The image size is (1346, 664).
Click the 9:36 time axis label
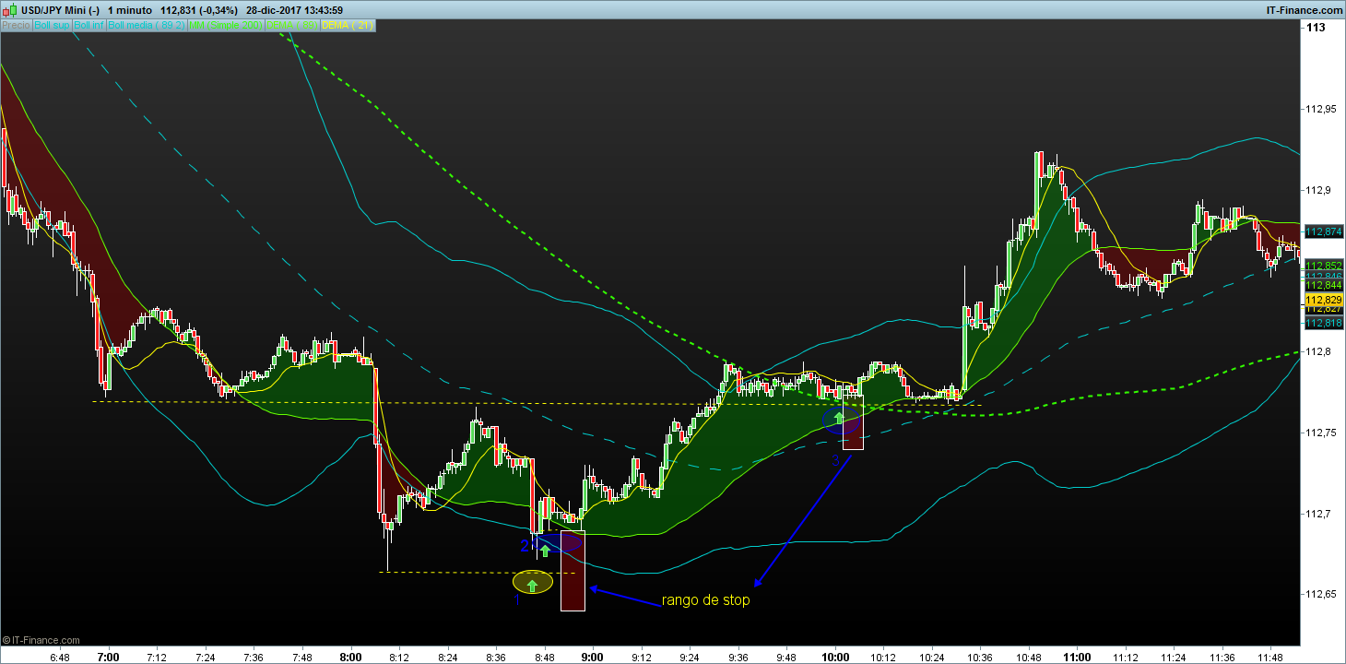point(738,658)
